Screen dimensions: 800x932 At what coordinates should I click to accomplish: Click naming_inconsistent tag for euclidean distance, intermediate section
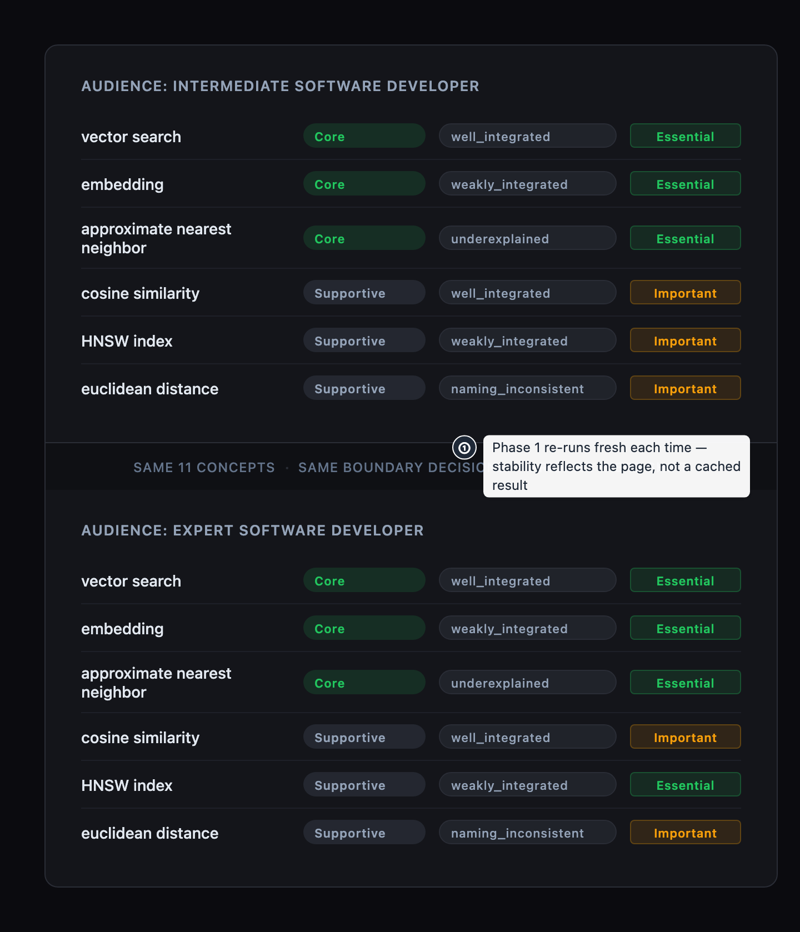point(528,388)
